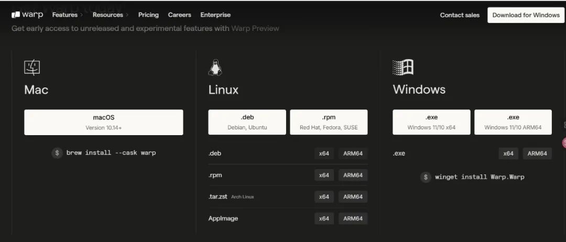Open the Enterprise page
The image size is (566, 242).
[215, 15]
